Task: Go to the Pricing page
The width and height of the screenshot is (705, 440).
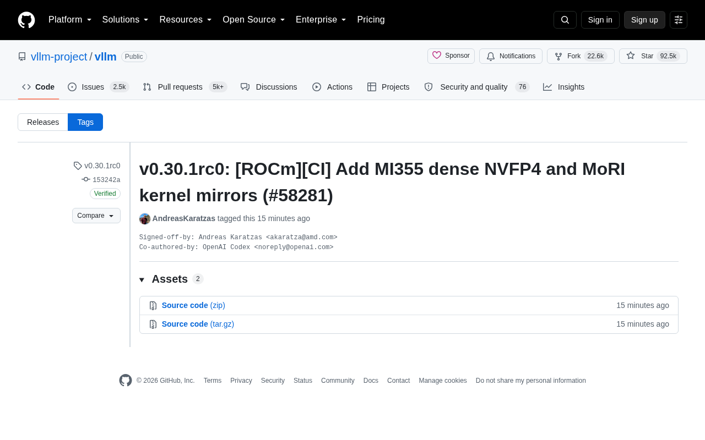Action: (x=371, y=20)
